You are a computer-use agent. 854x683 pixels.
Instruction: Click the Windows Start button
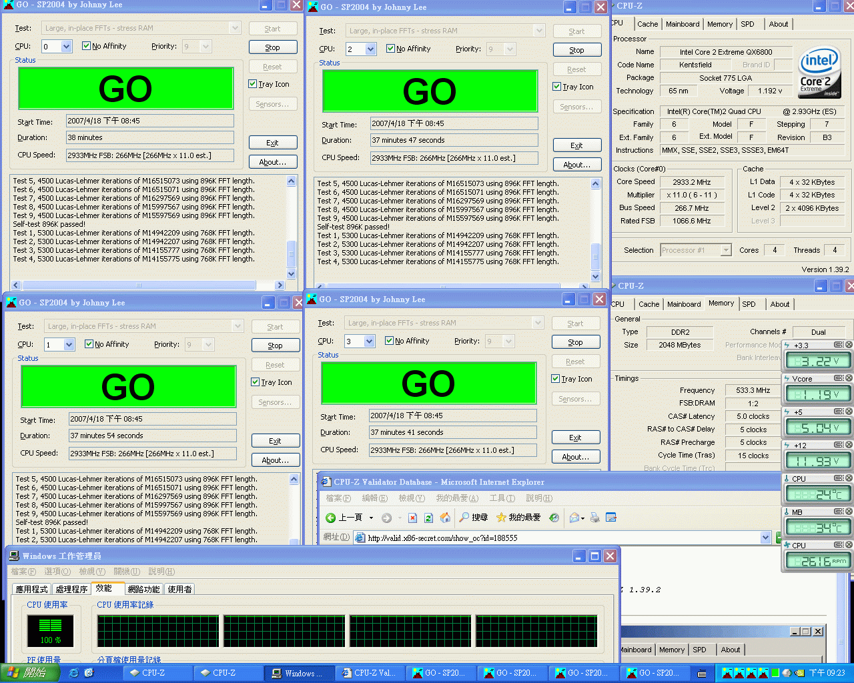point(29,673)
